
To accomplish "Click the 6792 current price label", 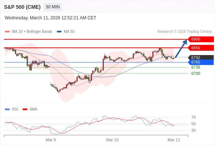I will click(x=201, y=58).
